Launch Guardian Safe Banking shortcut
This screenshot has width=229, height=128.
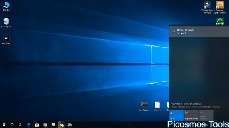coord(220,7)
